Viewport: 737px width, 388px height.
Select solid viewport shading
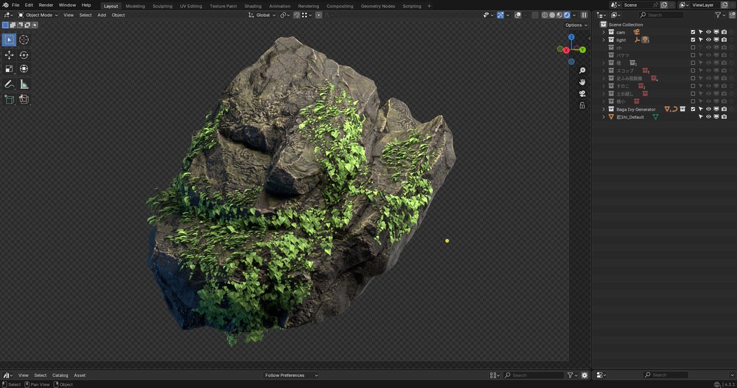[552, 15]
